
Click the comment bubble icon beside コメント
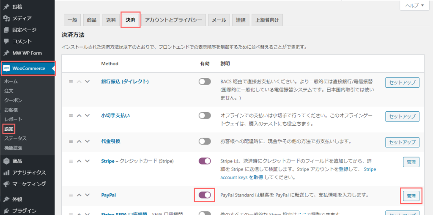(x=7, y=41)
